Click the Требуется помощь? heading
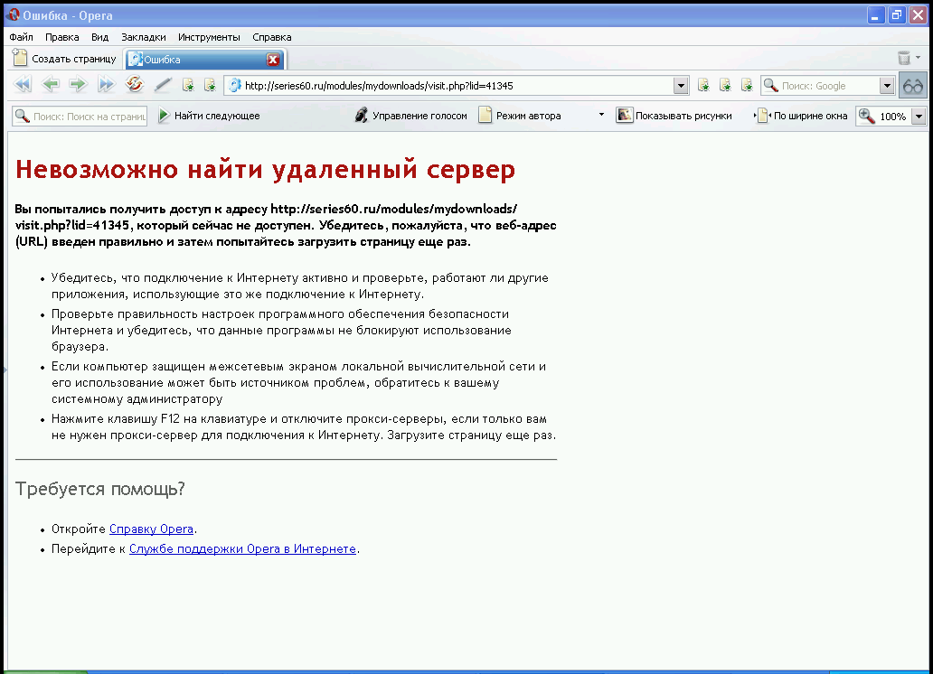The image size is (933, 674). click(x=100, y=489)
